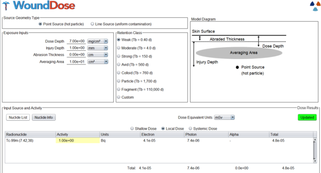Click the green Updated button
Screen dimensions: 321x173
click(x=307, y=117)
